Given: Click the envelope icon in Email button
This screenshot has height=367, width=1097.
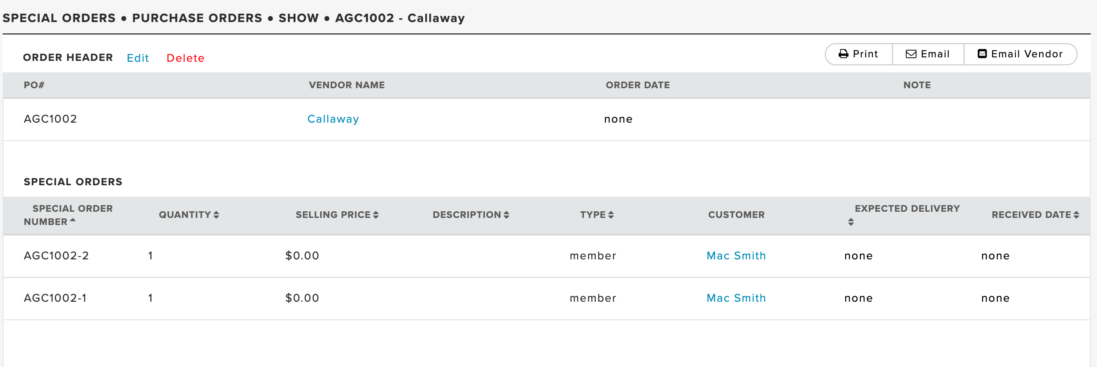Looking at the screenshot, I should coord(911,54).
